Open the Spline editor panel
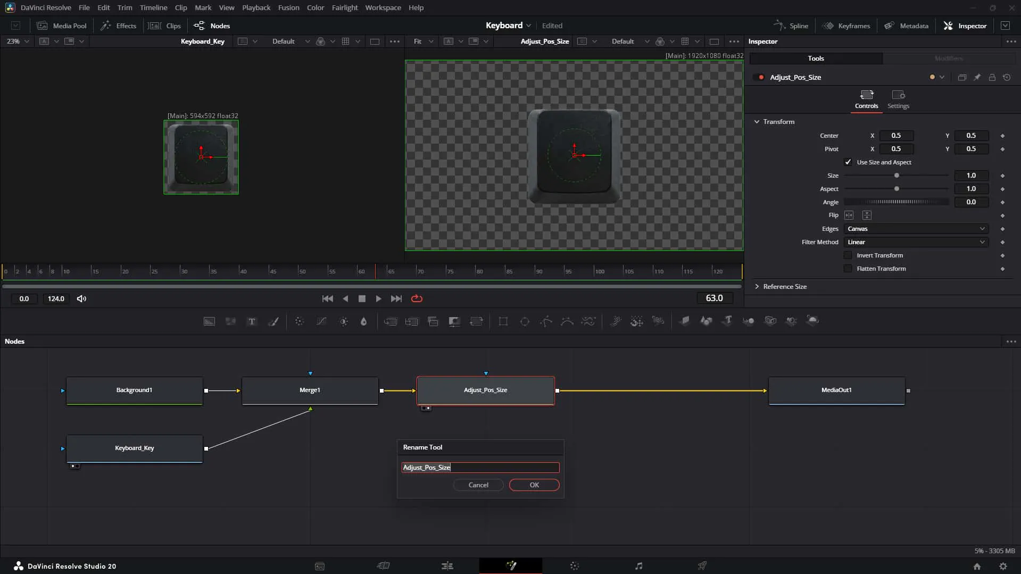This screenshot has height=574, width=1021. (x=791, y=26)
